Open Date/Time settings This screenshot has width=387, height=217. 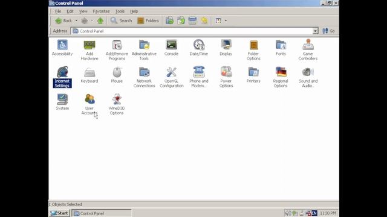[x=199, y=48]
